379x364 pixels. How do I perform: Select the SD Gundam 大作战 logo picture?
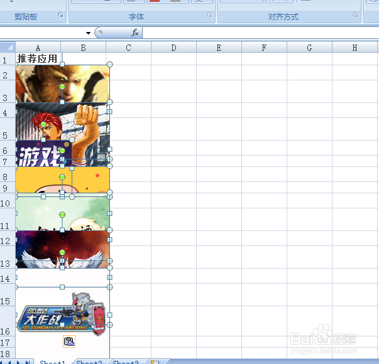[62, 314]
